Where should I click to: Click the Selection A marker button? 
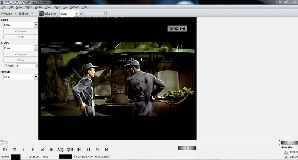click(286, 152)
